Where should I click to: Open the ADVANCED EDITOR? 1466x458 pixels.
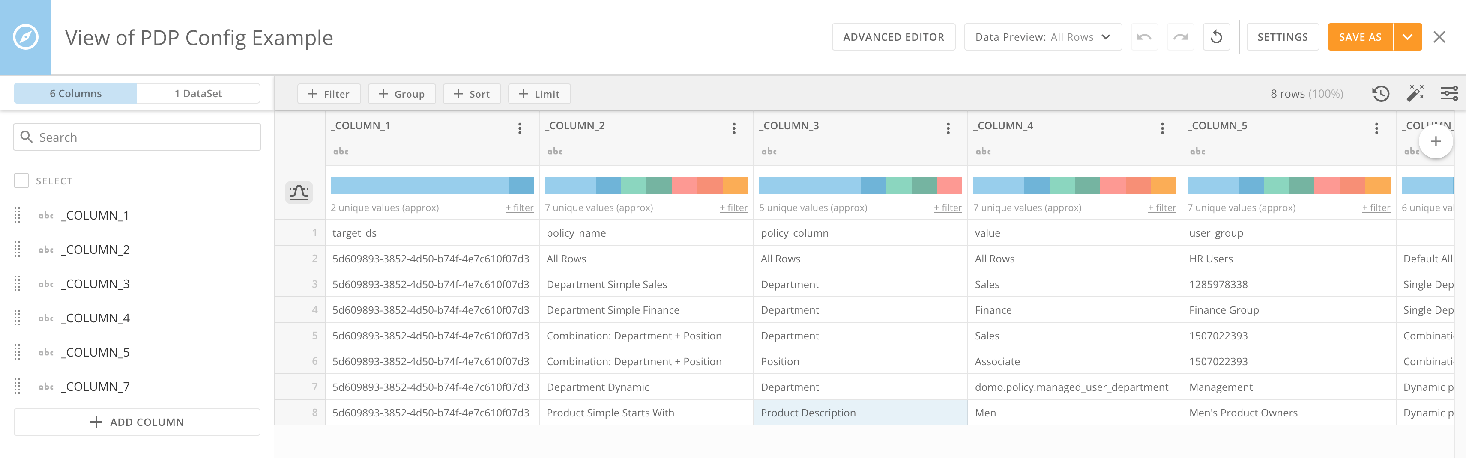pyautogui.click(x=894, y=37)
